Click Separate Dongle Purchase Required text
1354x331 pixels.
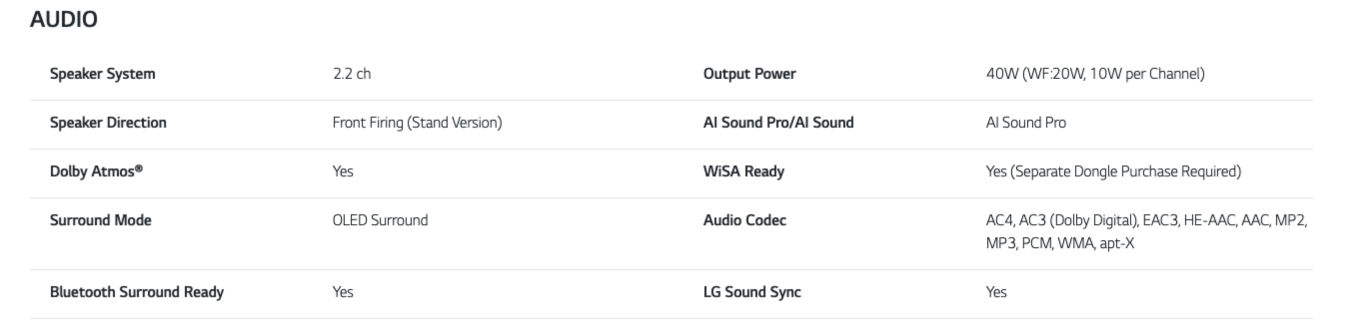click(1125, 171)
